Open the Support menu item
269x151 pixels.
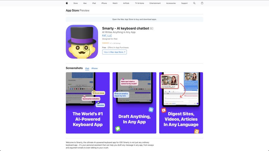tap(184, 3)
